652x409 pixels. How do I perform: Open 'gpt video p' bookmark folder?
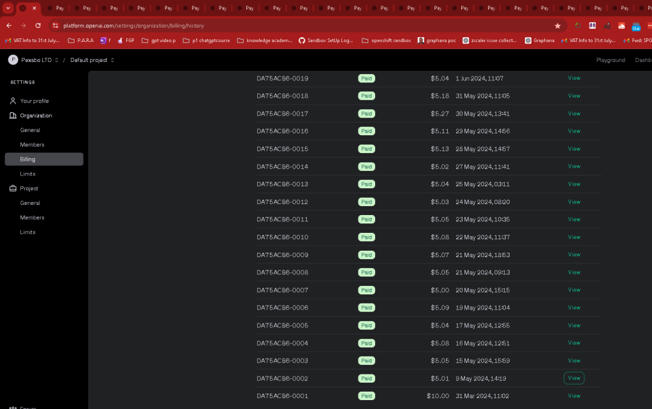(x=158, y=40)
